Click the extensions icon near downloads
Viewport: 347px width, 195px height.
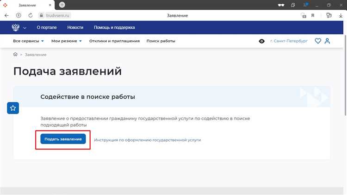point(329,15)
